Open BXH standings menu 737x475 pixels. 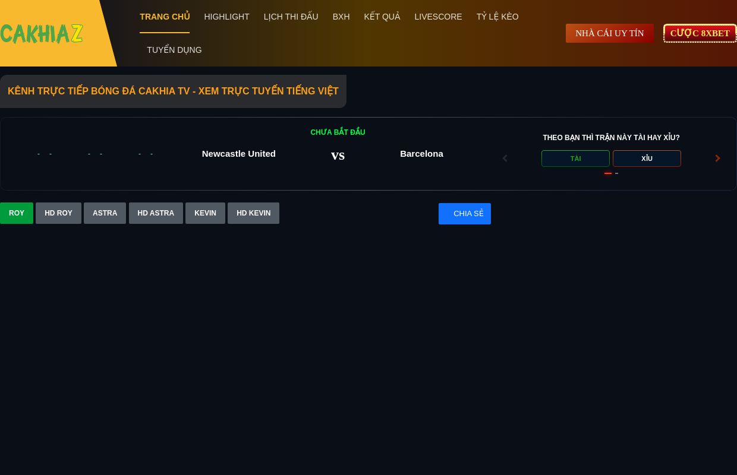(x=341, y=17)
